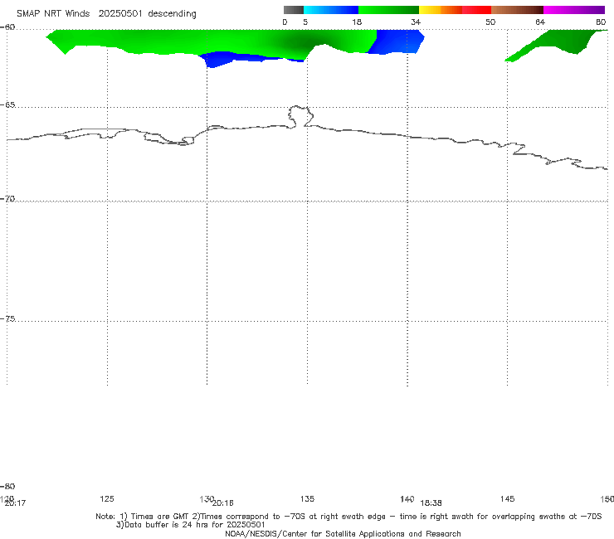Click the latitude label '-65'
614x539 pixels.
point(7,105)
